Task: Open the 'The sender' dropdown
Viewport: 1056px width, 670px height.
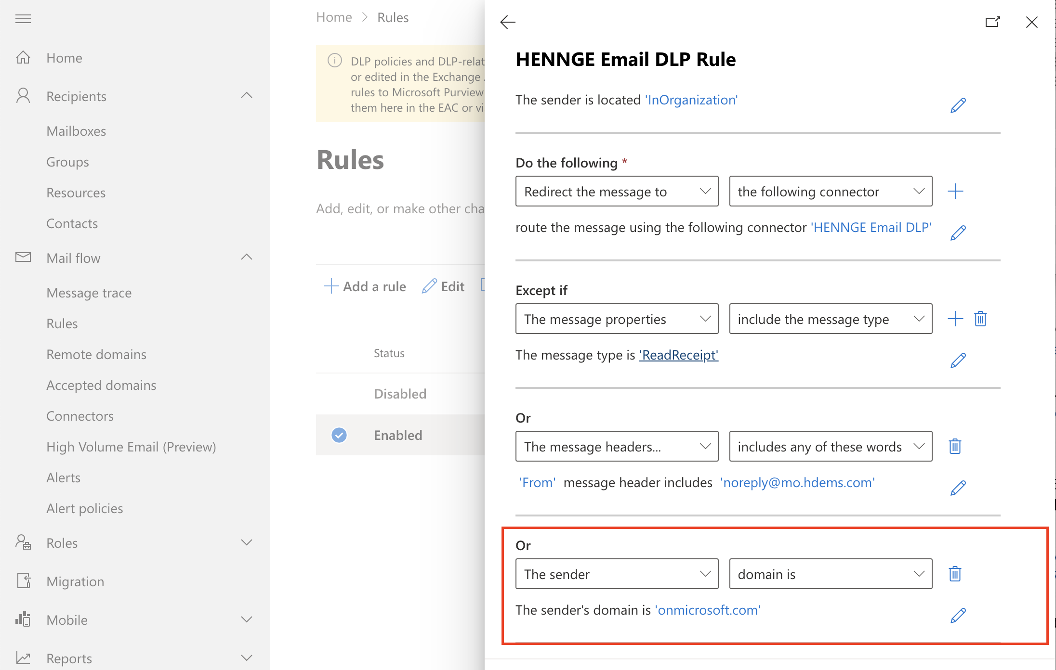Action: click(x=617, y=574)
